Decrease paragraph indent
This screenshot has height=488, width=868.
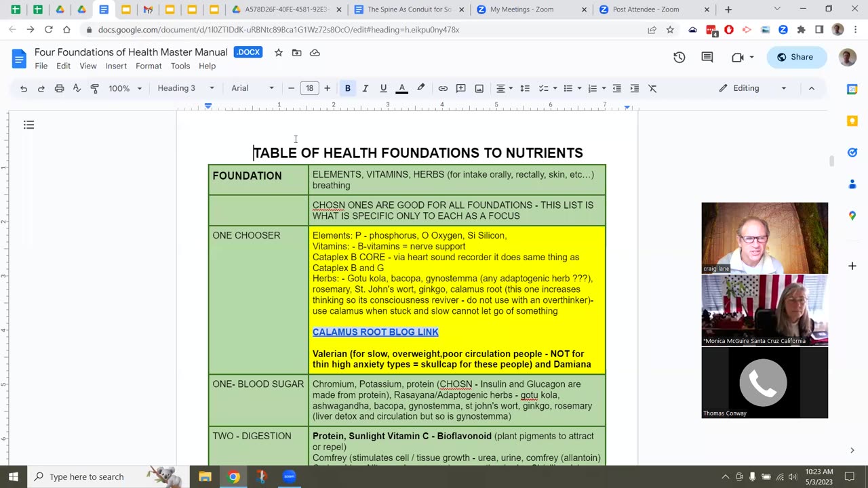click(617, 88)
